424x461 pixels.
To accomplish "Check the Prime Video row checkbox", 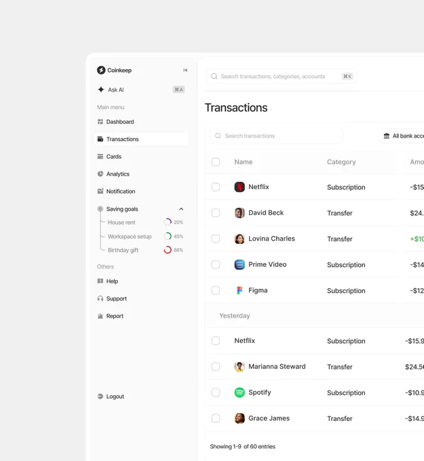I will [x=216, y=264].
